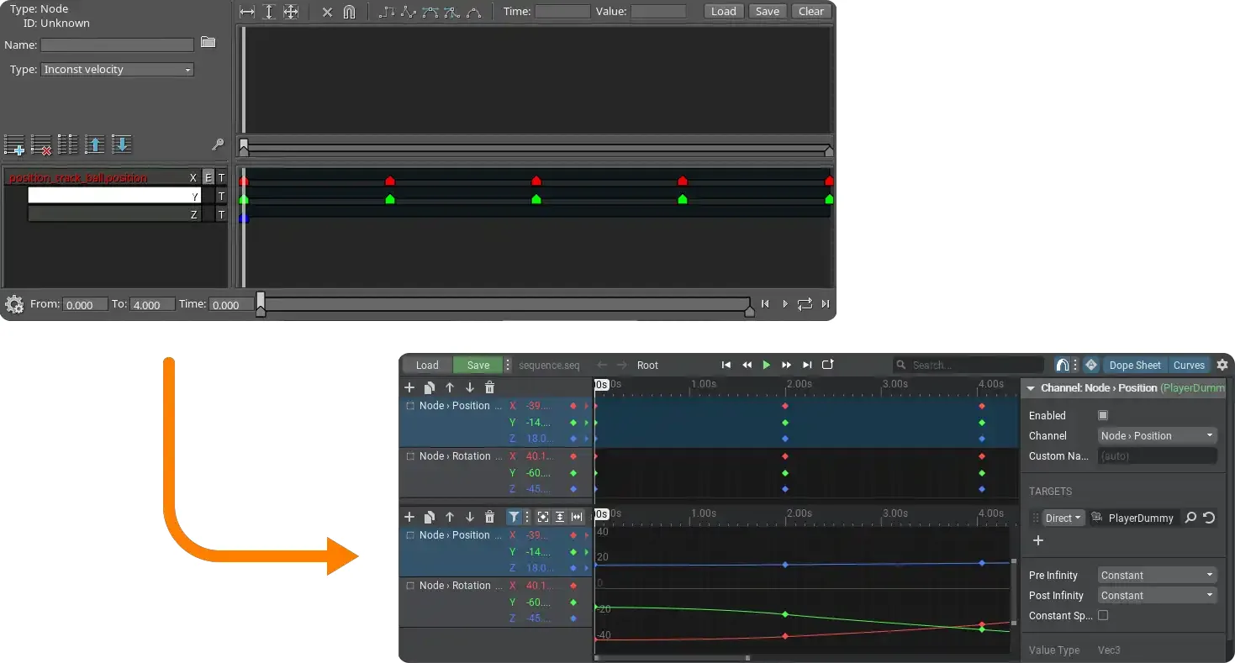Click the magnifier icon beside PlayerDummy target
Viewport: 1235px width, 663px height.
click(x=1190, y=518)
